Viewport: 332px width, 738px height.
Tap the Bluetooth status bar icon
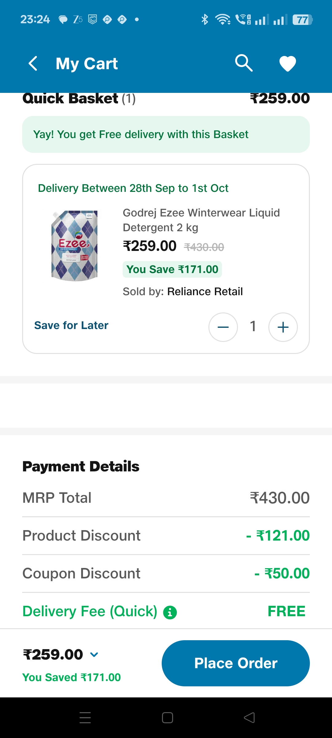click(205, 20)
